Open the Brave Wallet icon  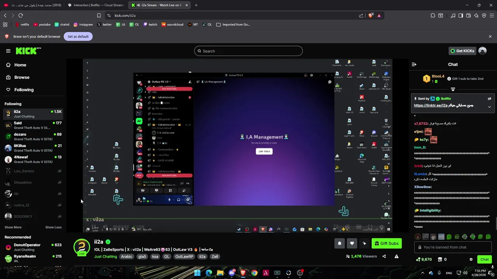tap(468, 15)
